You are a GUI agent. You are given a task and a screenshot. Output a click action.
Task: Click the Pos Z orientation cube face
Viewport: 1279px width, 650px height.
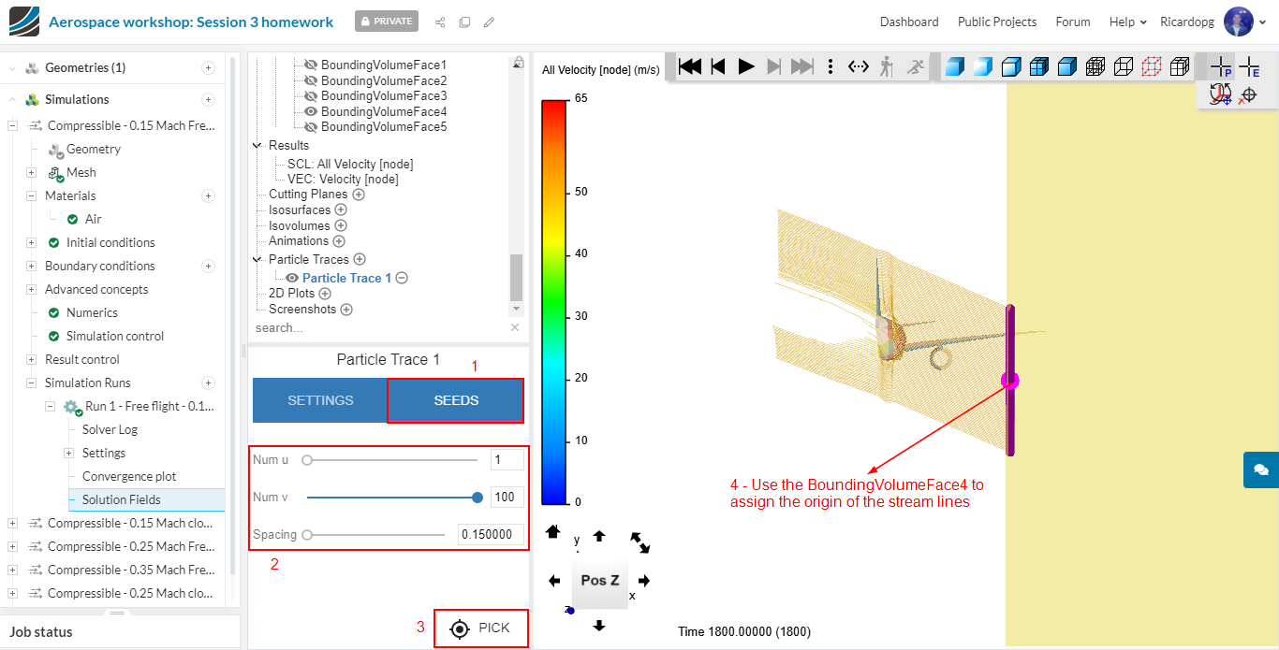point(599,580)
